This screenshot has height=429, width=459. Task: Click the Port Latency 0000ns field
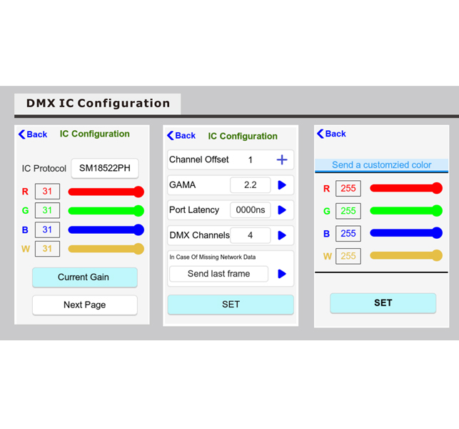(250, 210)
